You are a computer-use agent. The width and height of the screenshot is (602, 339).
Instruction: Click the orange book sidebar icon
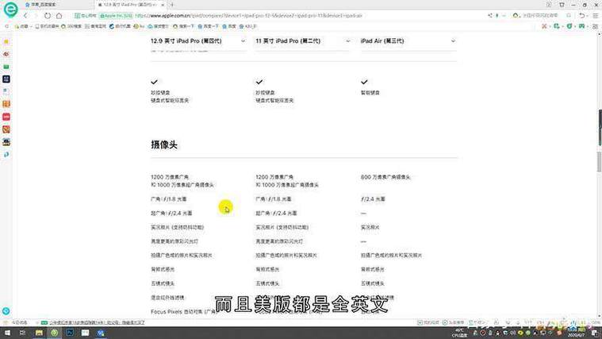pyautogui.click(x=6, y=104)
